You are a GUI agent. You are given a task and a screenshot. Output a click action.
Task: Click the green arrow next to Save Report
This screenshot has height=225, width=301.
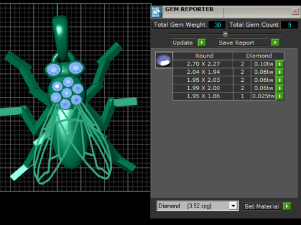point(275,42)
